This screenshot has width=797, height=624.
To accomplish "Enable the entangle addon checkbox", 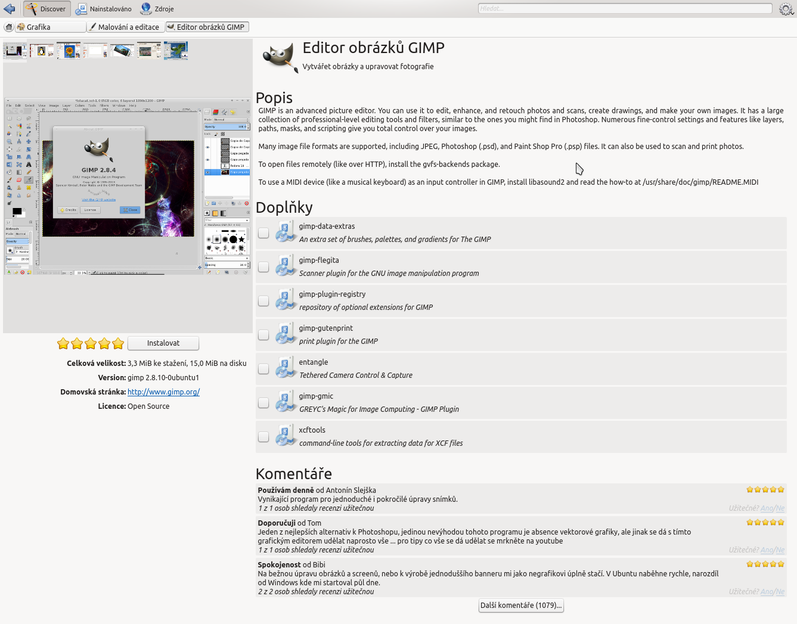I will [x=263, y=369].
